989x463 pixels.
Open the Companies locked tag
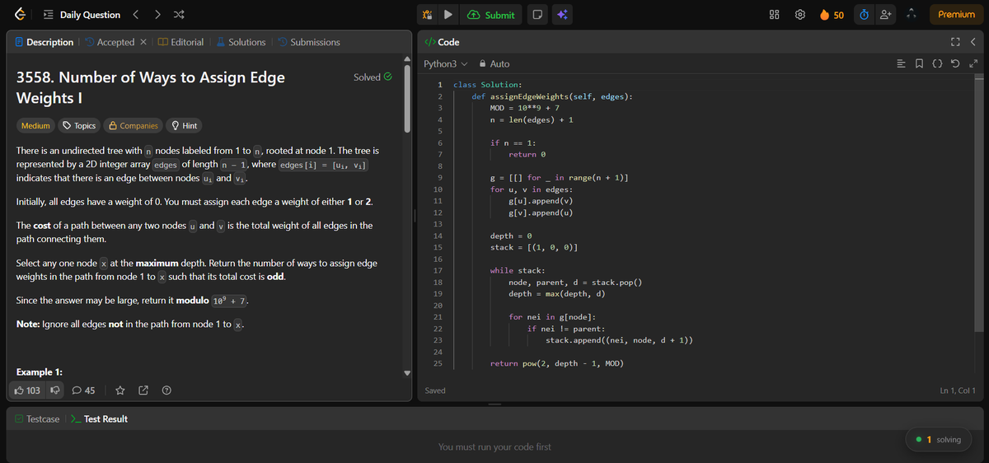point(134,126)
